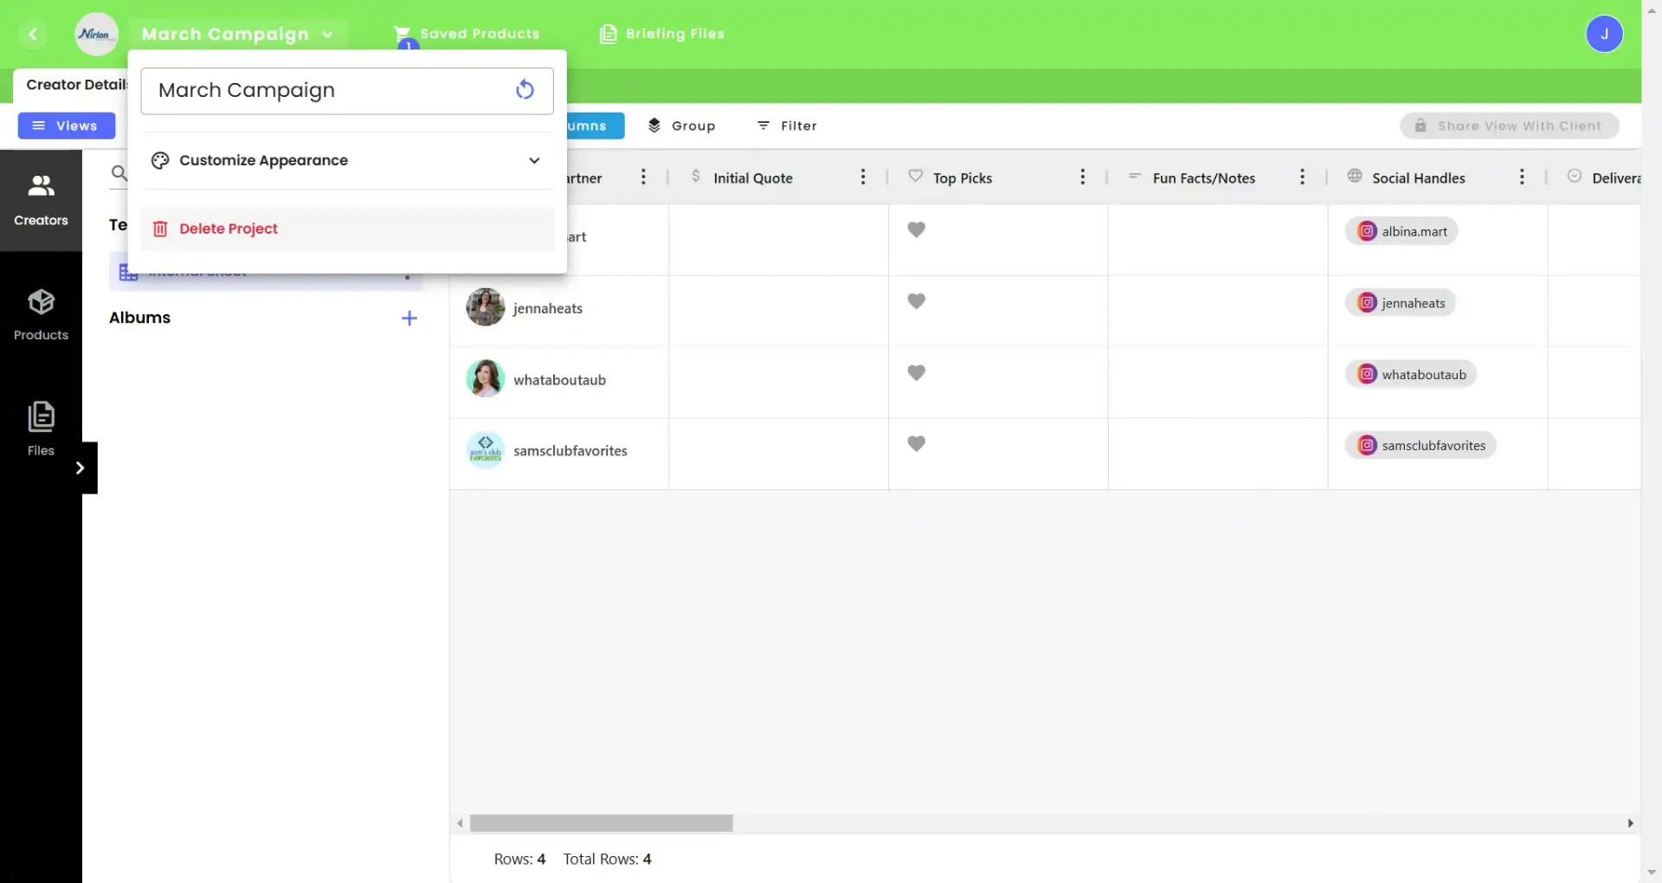The width and height of the screenshot is (1662, 883).
Task: Expand the collapsed side panel chevron
Action: pyautogui.click(x=81, y=467)
